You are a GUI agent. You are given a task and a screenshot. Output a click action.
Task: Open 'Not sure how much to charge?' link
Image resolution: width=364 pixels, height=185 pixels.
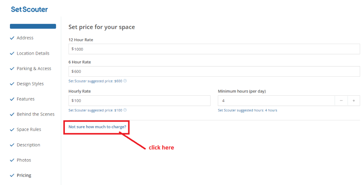pyautogui.click(x=97, y=127)
